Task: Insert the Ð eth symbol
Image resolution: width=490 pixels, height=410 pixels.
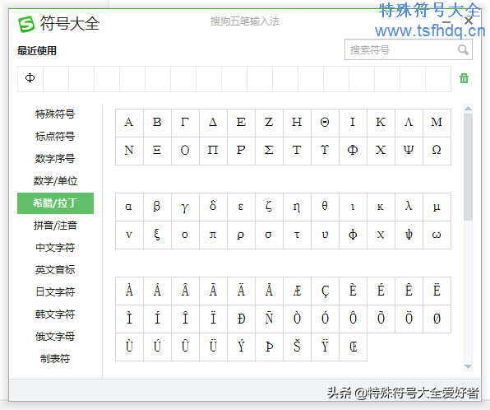Action: [x=241, y=319]
